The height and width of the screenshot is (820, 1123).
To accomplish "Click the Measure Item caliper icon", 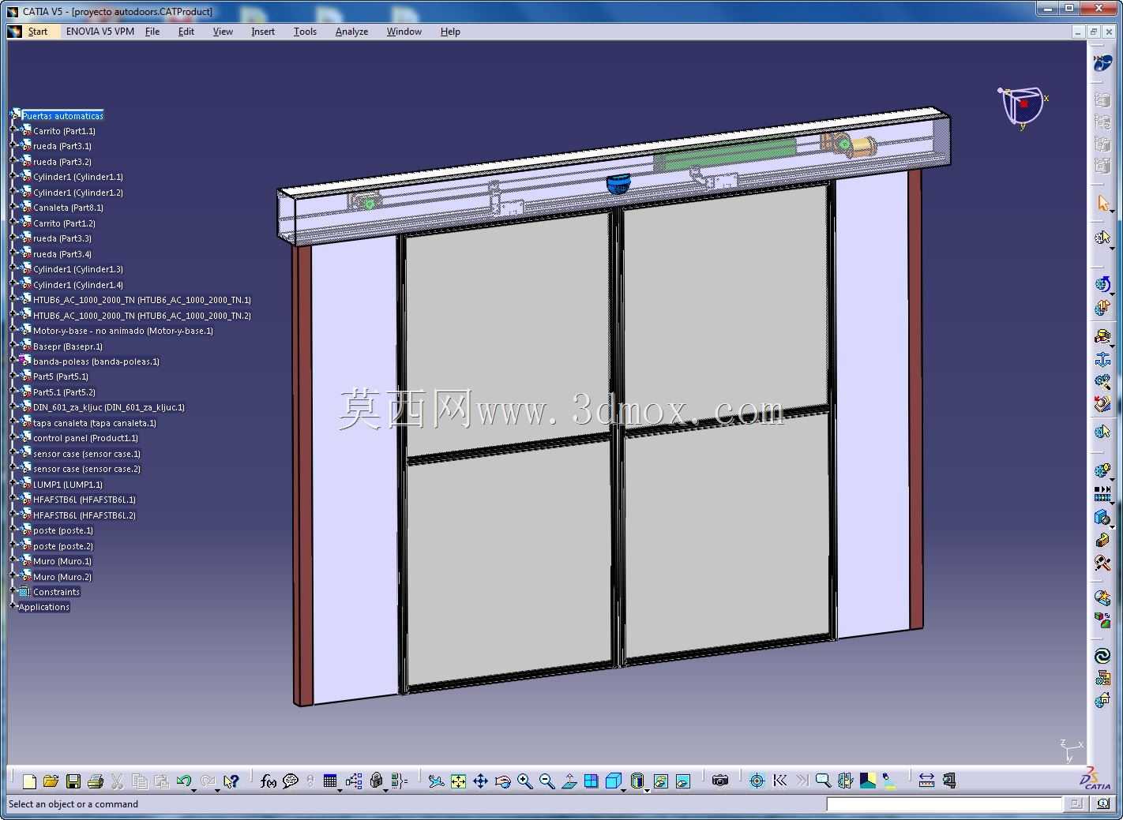I will click(x=948, y=781).
